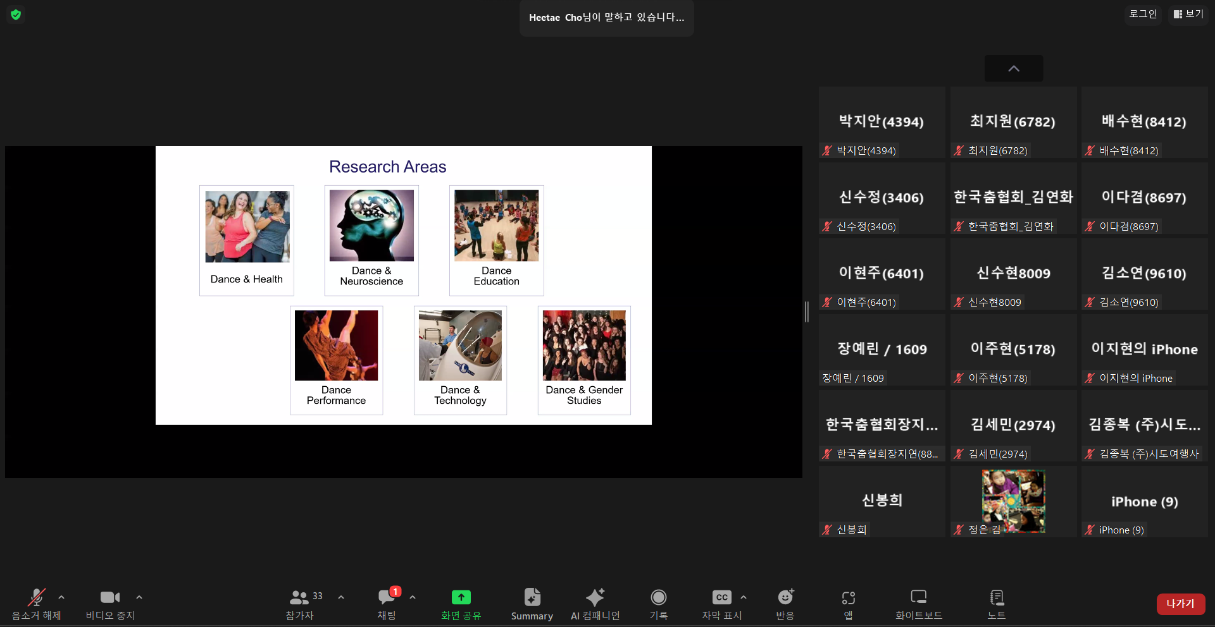Select participant tile 박지안(4394)

(x=882, y=122)
